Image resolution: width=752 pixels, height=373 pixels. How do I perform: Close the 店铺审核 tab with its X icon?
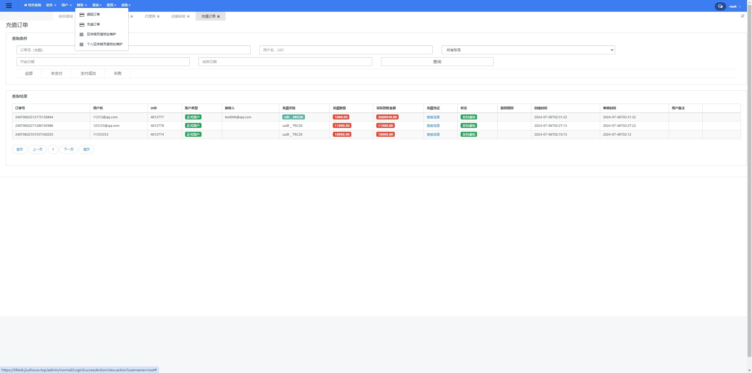pyautogui.click(x=188, y=16)
